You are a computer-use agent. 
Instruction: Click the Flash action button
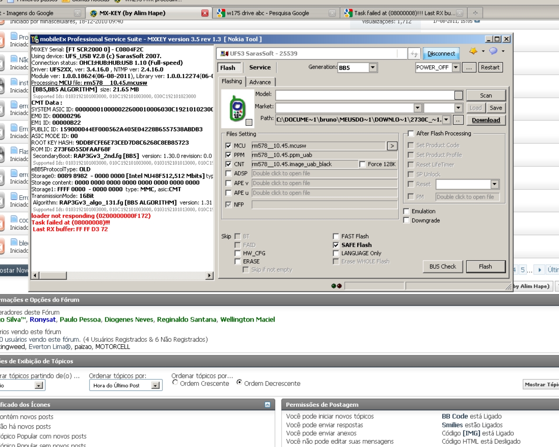point(486,266)
